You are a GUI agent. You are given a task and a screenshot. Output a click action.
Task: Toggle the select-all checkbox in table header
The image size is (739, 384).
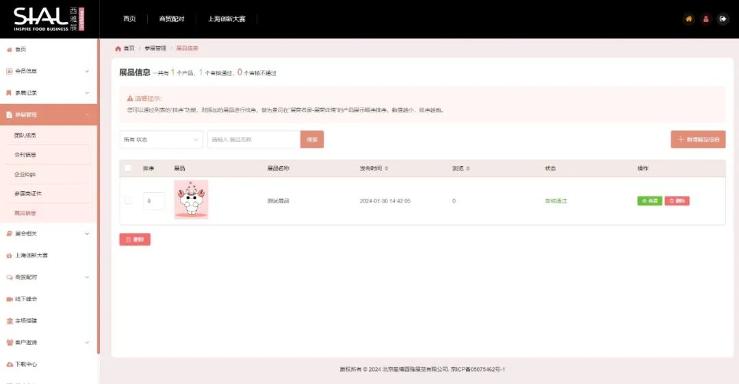click(x=127, y=168)
